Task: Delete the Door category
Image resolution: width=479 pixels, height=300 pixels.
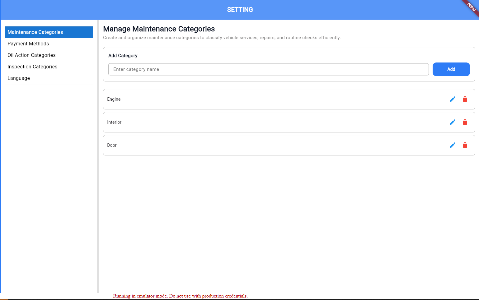Action: tap(465, 145)
